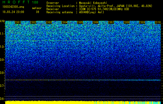Image resolution: width=163 pixels, height=104 pixels.
Task: Click the Ovserver field label
Action: pos(53,3)
